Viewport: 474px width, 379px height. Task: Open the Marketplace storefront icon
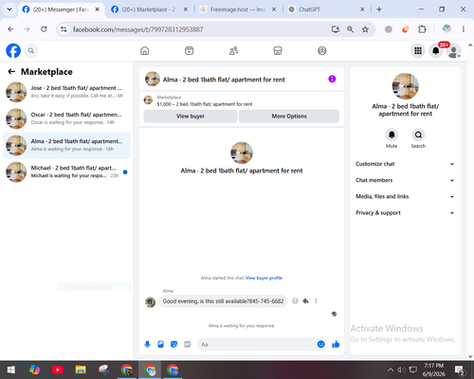278,50
